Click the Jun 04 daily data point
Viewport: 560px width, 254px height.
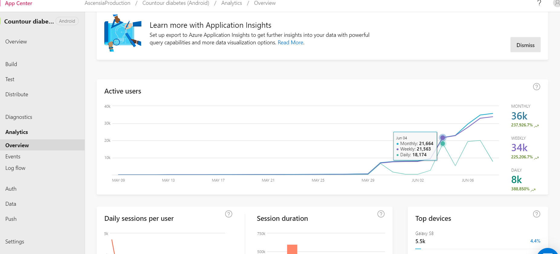coord(443,144)
